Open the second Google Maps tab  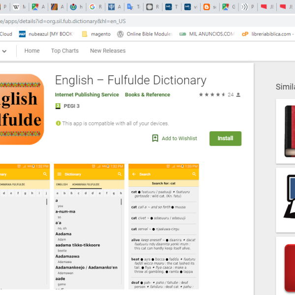click(229, 7)
